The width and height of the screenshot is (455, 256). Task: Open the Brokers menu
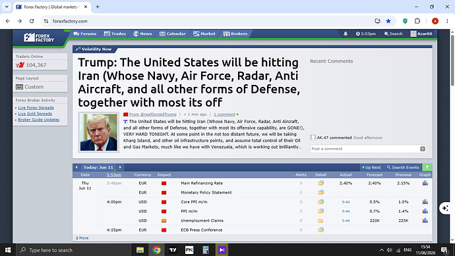(235, 34)
